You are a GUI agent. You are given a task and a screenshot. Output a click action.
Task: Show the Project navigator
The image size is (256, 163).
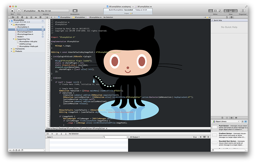click(13, 17)
